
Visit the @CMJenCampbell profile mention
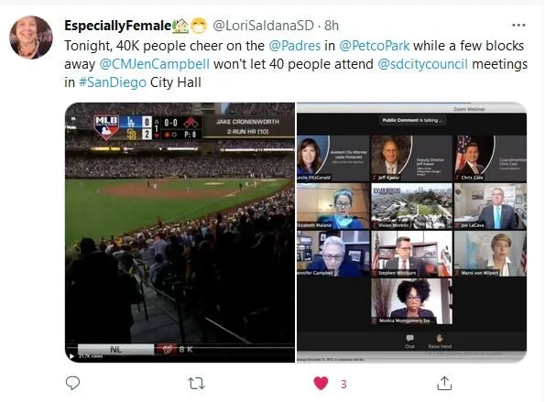pyautogui.click(x=154, y=64)
